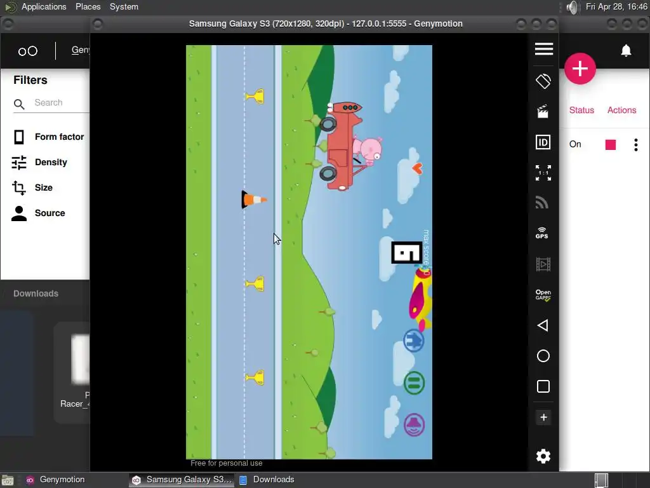Image resolution: width=650 pixels, height=488 pixels.
Task: Expand the Form factor filter
Action: (x=48, y=137)
